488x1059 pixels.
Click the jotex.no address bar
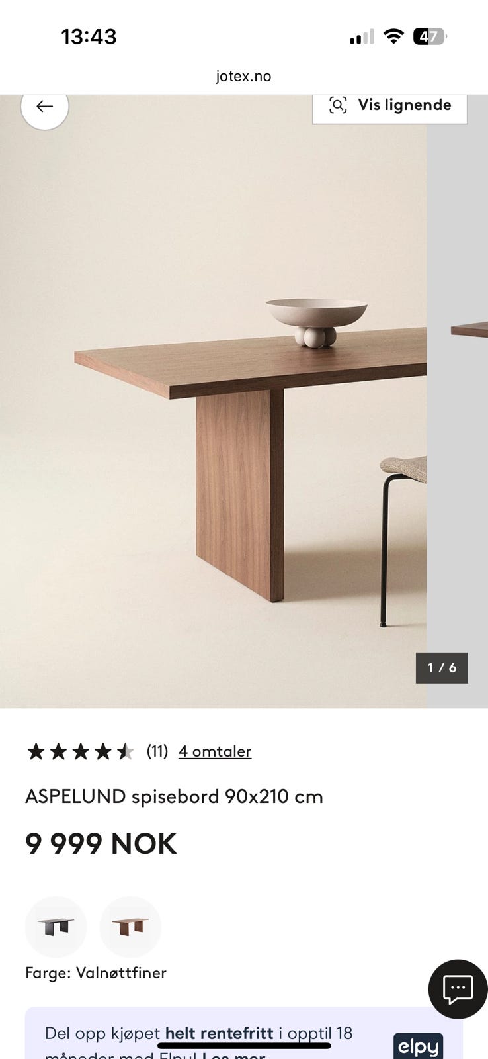(243, 76)
